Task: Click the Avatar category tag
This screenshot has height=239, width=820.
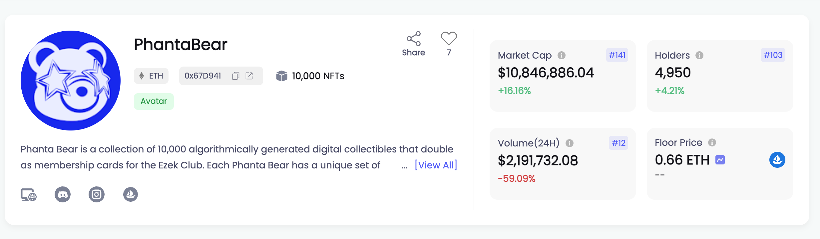Action: click(x=154, y=101)
